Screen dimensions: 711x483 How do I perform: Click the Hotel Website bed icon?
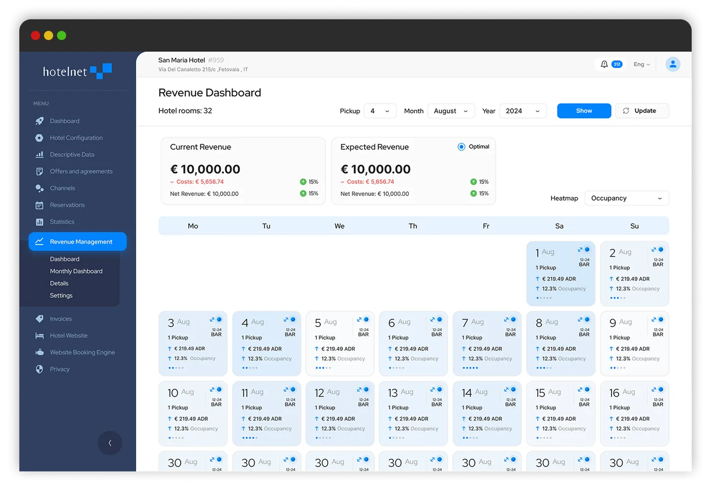(x=39, y=335)
